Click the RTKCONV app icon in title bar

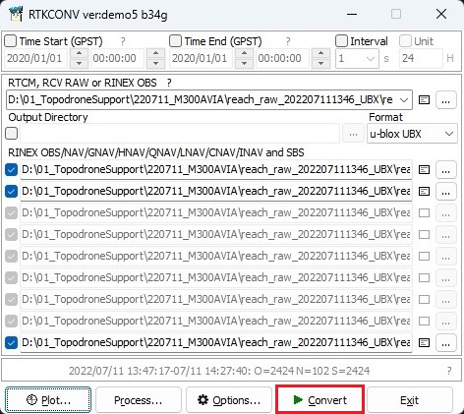tap(16, 14)
